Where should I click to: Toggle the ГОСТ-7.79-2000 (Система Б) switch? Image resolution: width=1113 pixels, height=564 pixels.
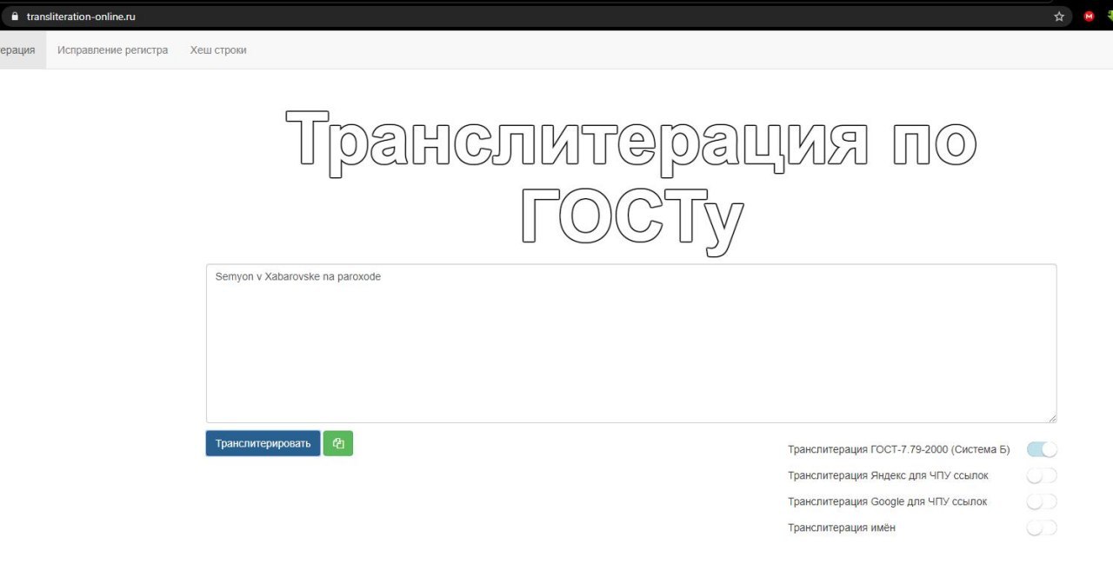pyautogui.click(x=1042, y=449)
